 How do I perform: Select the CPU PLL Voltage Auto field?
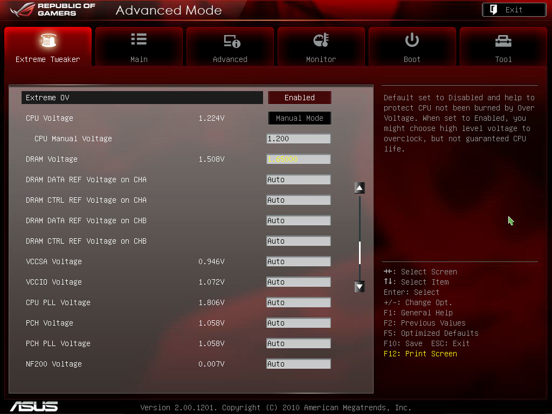point(298,302)
